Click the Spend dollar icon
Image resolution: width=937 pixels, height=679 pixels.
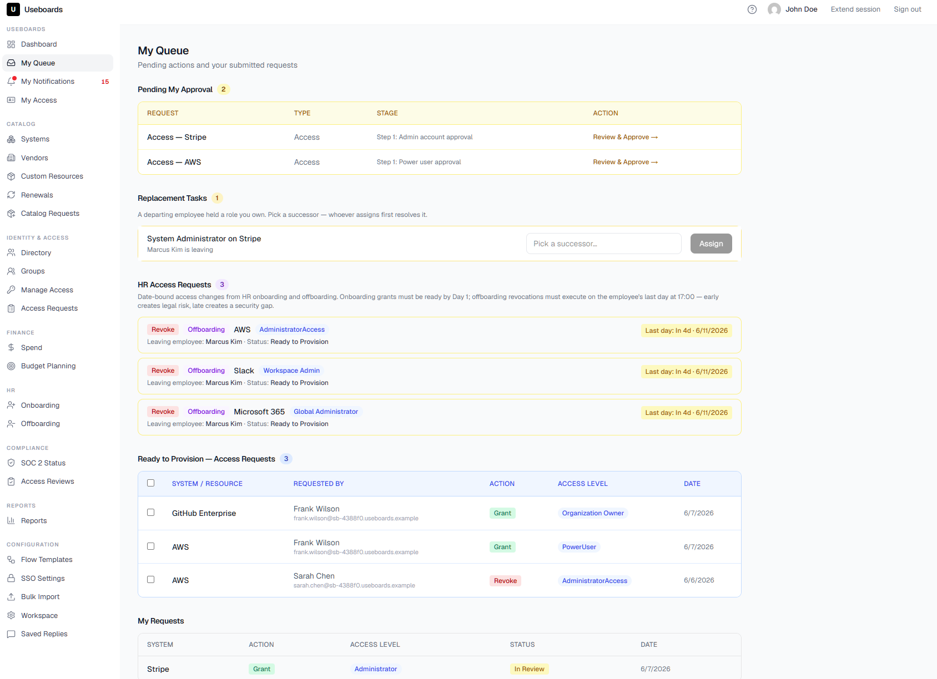tap(11, 348)
